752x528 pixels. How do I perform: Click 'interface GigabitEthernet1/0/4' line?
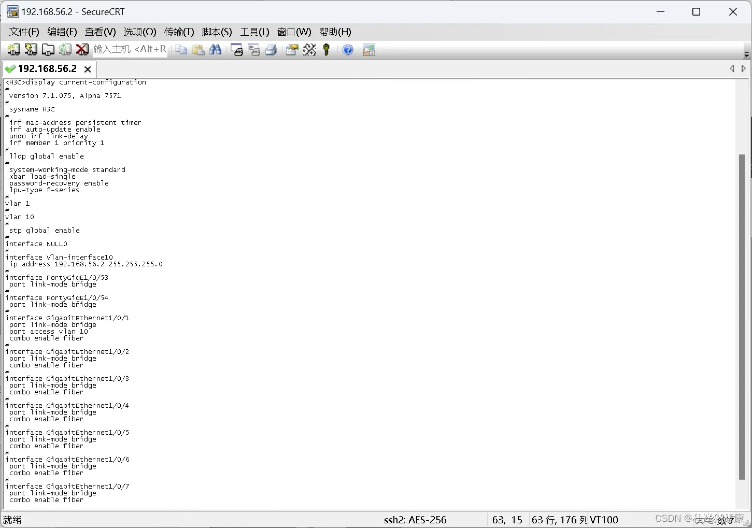67,406
